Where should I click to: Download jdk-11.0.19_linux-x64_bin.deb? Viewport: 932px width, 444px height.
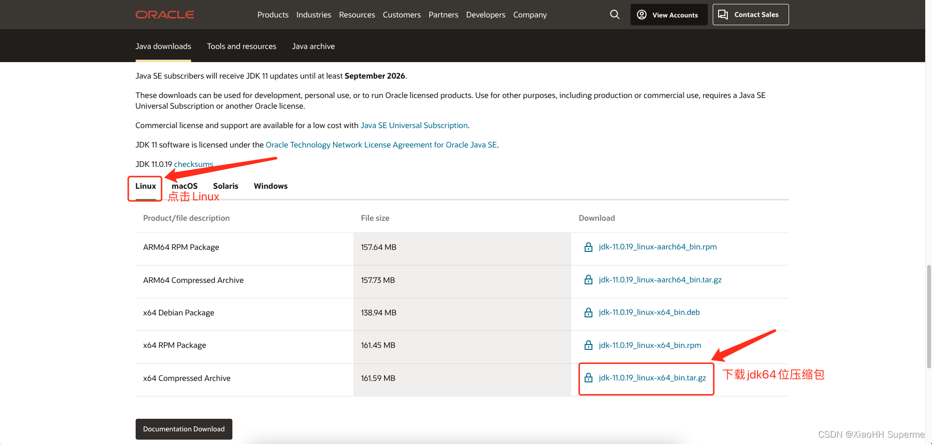click(x=650, y=312)
